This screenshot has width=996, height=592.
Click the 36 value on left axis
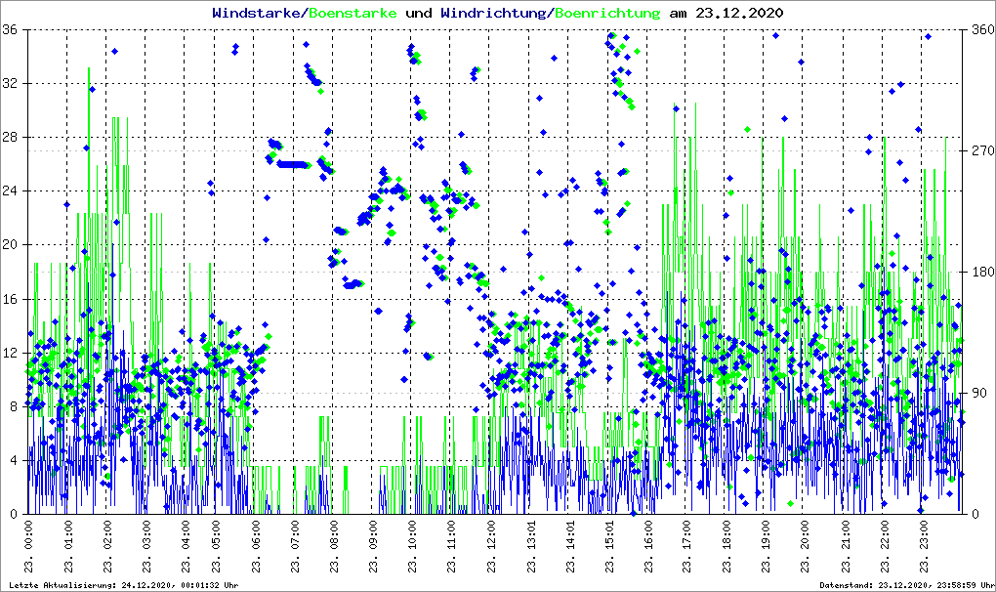(11, 29)
